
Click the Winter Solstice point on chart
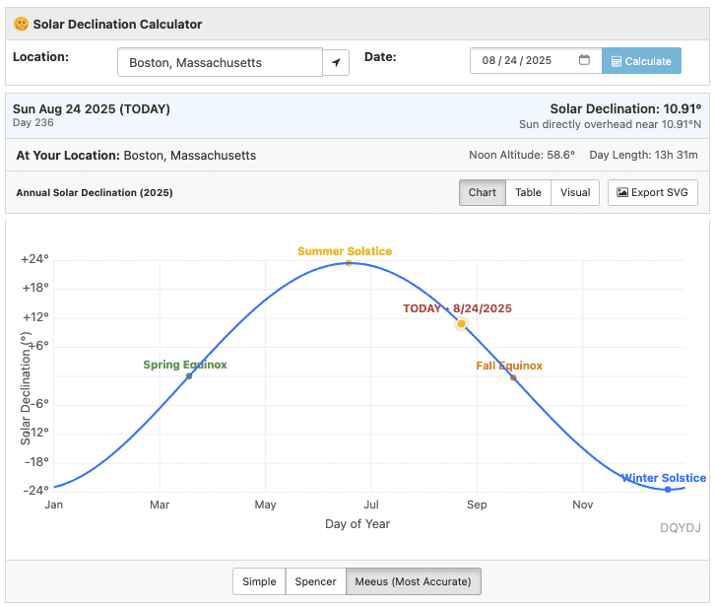(x=668, y=490)
